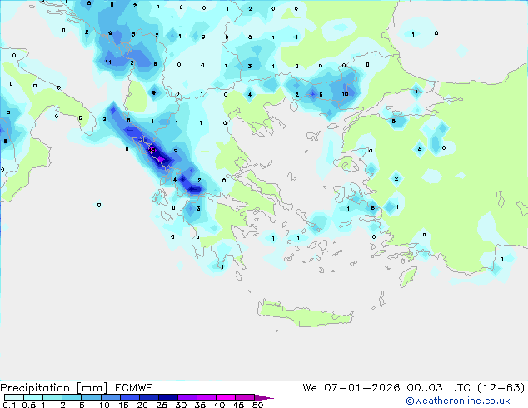528x408 pixels.
Task: Click the island of Rhodes on the map
Action: point(408,276)
